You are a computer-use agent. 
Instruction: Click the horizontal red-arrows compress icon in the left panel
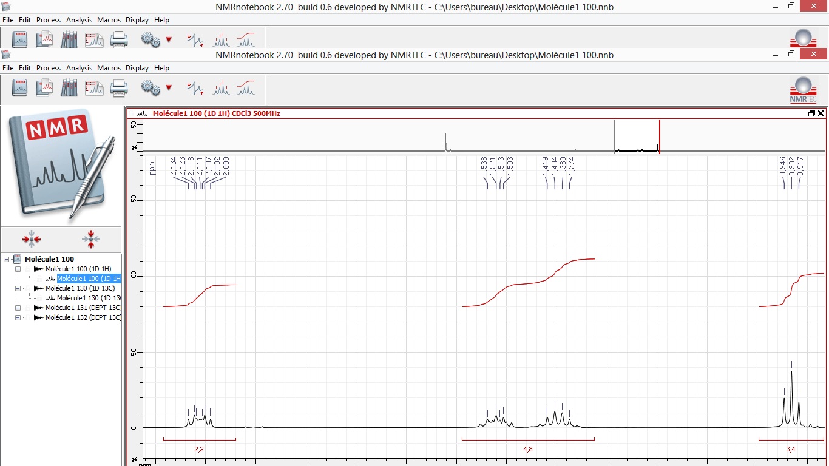pyautogui.click(x=32, y=239)
